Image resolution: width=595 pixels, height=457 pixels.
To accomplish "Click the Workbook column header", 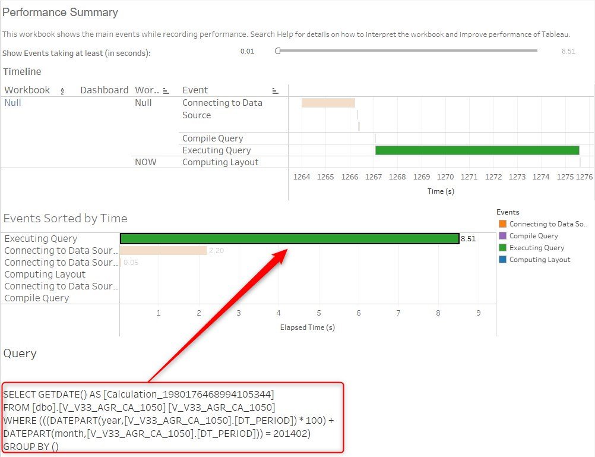I will tap(27, 90).
